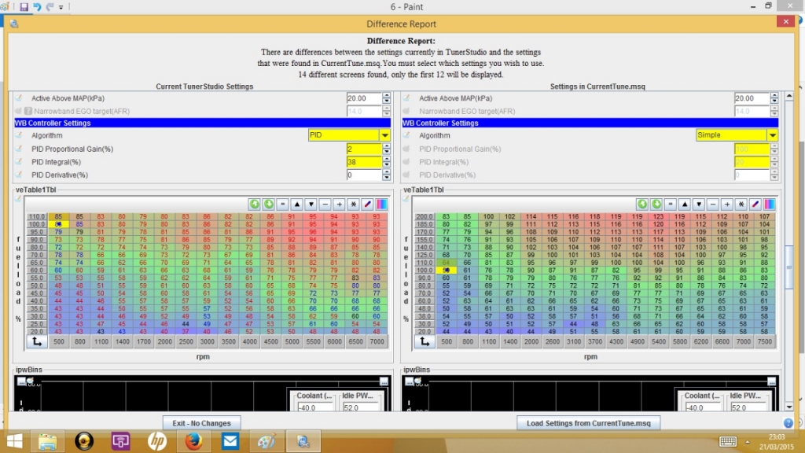Click the Undo icon in Paint title bar
805x453 pixels.
pyautogui.click(x=37, y=7)
